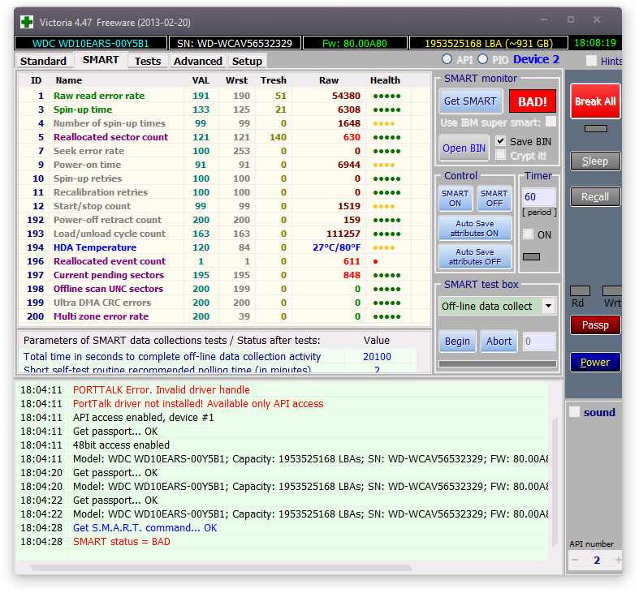Click the SMART ON button
The height and width of the screenshot is (593, 639).
[456, 199]
